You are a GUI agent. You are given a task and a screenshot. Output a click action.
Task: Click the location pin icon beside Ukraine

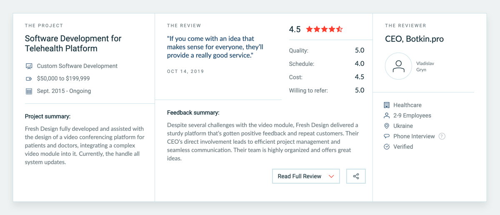[x=387, y=126]
